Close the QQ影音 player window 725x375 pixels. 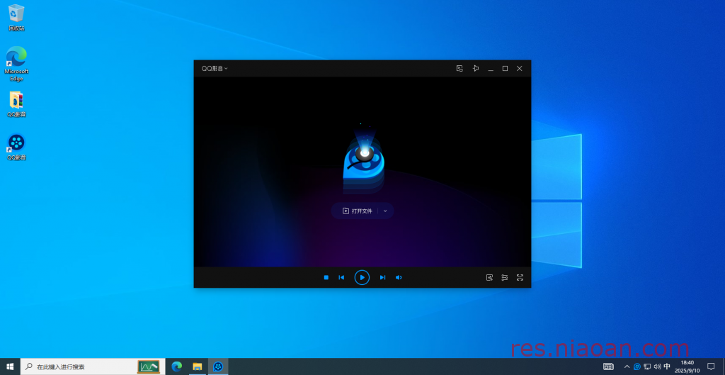[519, 69]
